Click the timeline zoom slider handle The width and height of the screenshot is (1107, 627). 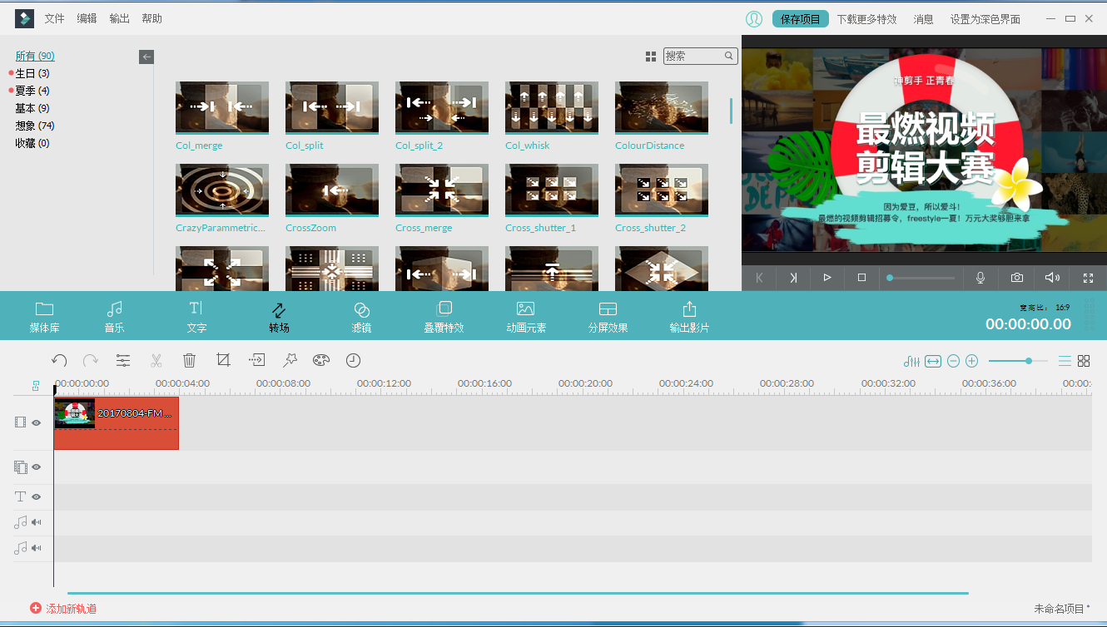(x=1030, y=361)
